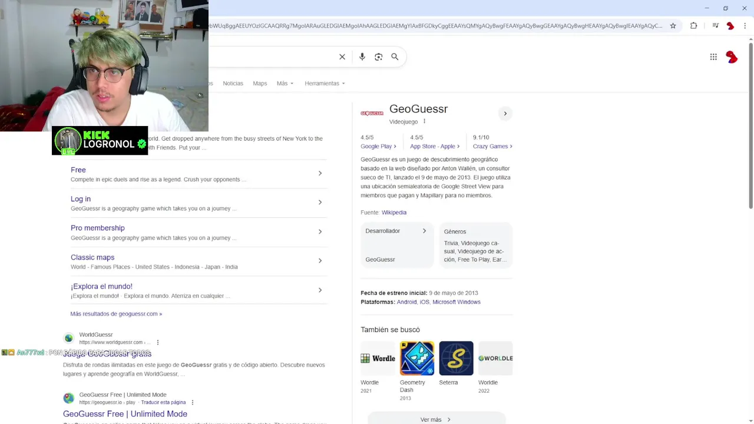This screenshot has height=424, width=754.
Task: Open the Chrome media control icon
Action: tap(715, 26)
